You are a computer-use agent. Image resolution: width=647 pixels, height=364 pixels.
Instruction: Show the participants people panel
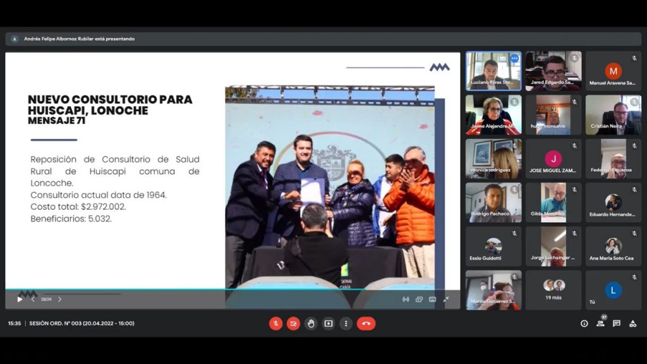tap(600, 324)
